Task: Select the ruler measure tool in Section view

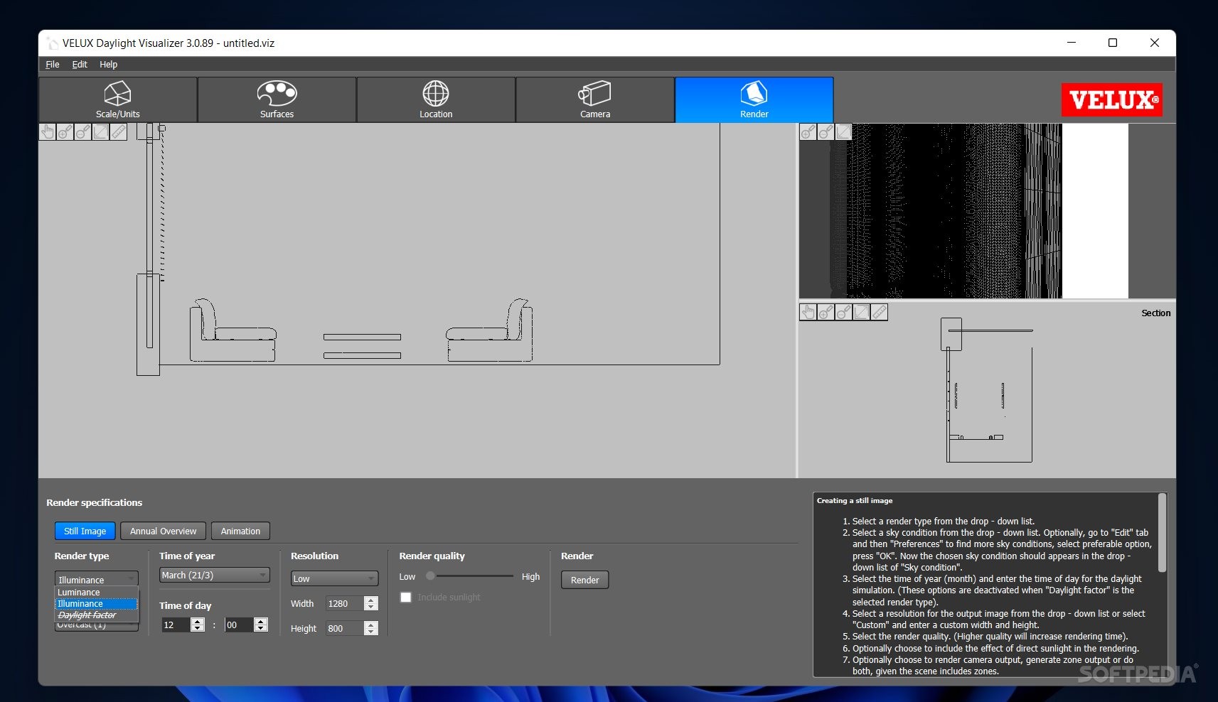Action: tap(880, 312)
